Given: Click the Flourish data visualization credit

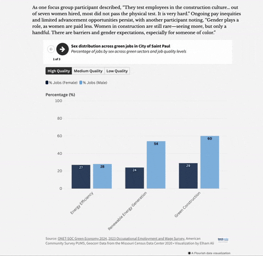Looking at the screenshot, I should 209,253.
